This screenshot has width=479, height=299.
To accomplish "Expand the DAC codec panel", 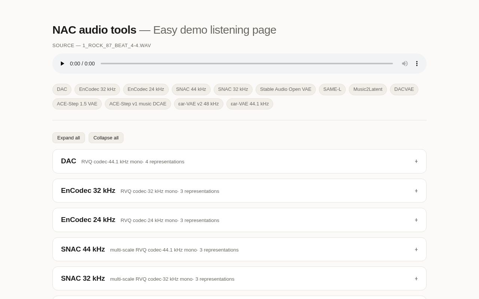I will pyautogui.click(x=239, y=161).
